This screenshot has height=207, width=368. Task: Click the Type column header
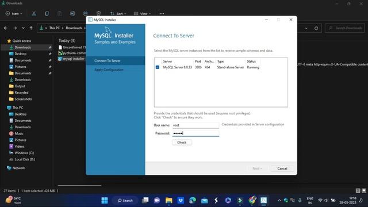point(221,62)
